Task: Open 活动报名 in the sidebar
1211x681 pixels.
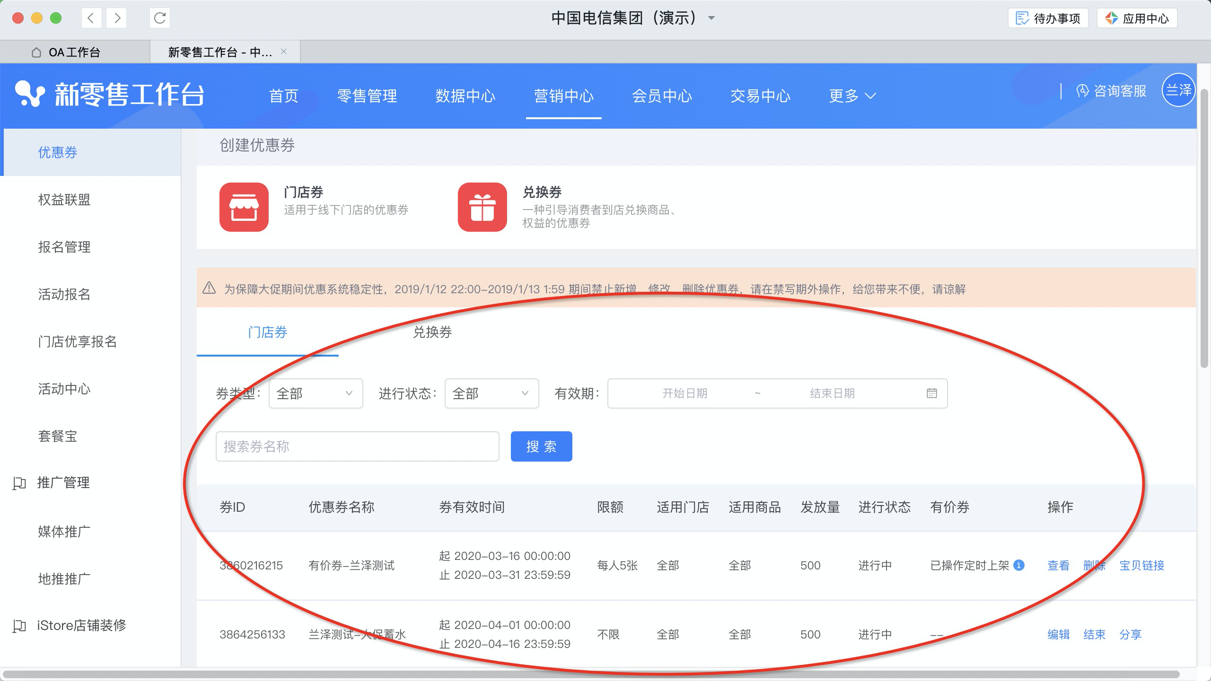Action: pos(64,294)
